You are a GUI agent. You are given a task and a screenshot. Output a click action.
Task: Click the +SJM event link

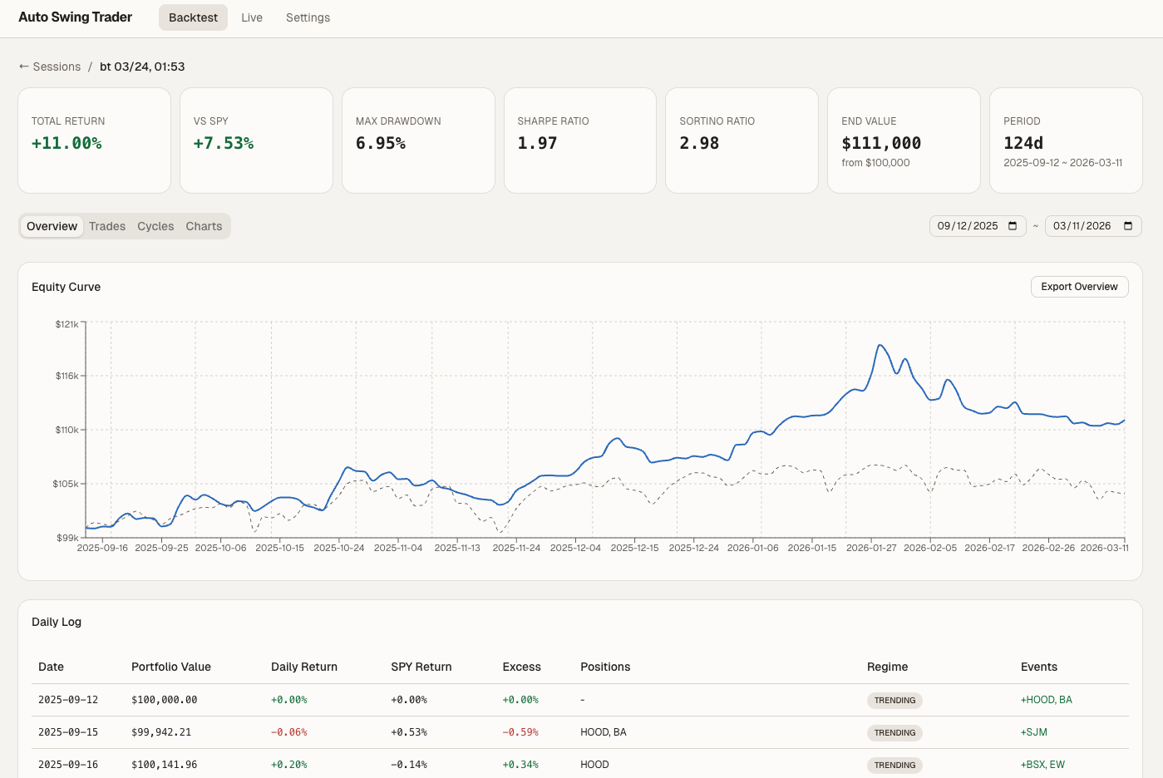1033,732
